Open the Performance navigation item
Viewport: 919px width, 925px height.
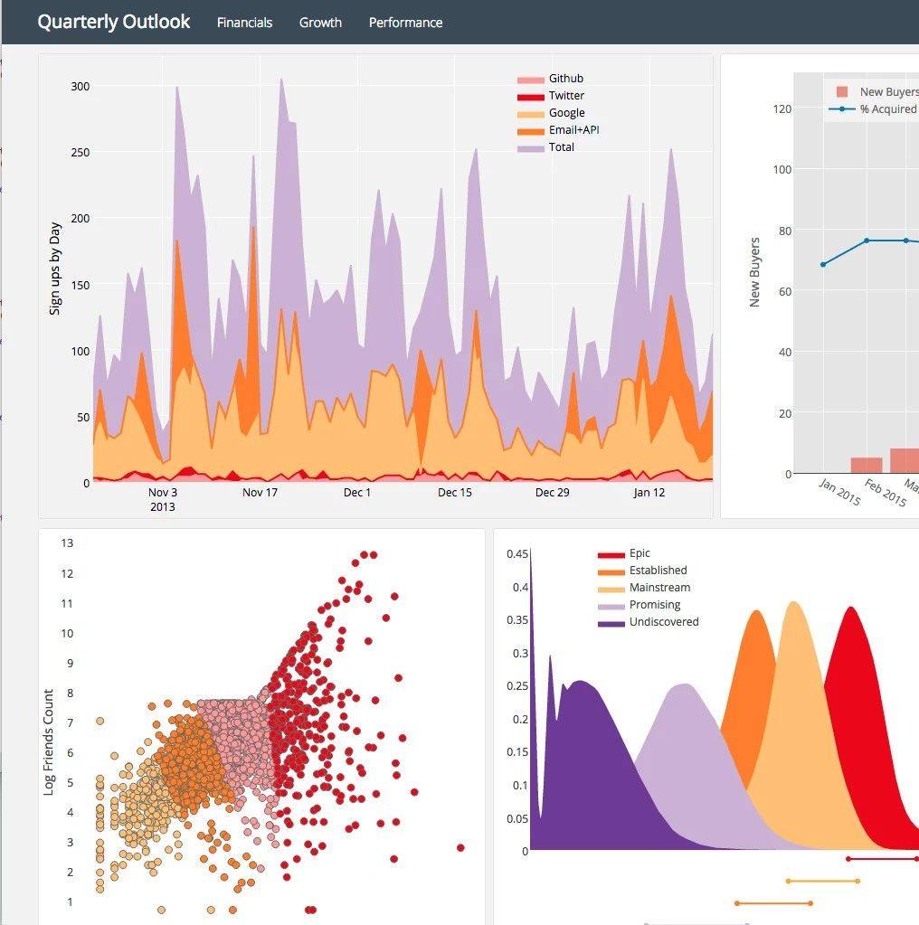(x=405, y=23)
